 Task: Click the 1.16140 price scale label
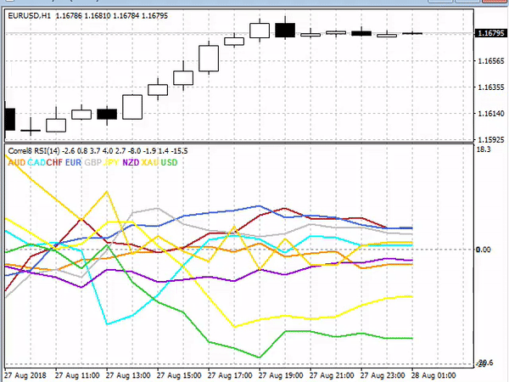pos(489,114)
